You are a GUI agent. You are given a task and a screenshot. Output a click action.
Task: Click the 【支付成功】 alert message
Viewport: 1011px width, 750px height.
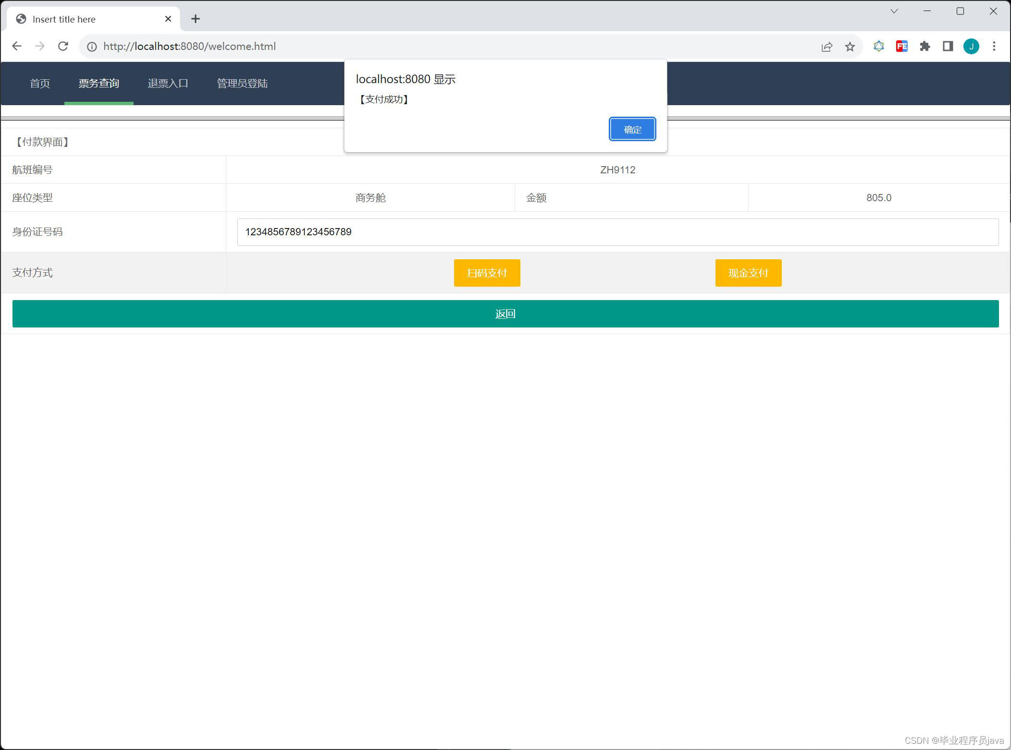point(383,99)
